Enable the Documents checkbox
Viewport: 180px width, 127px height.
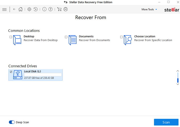[66, 37]
